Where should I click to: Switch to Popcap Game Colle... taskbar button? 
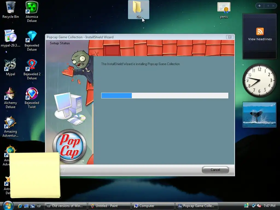click(x=197, y=206)
